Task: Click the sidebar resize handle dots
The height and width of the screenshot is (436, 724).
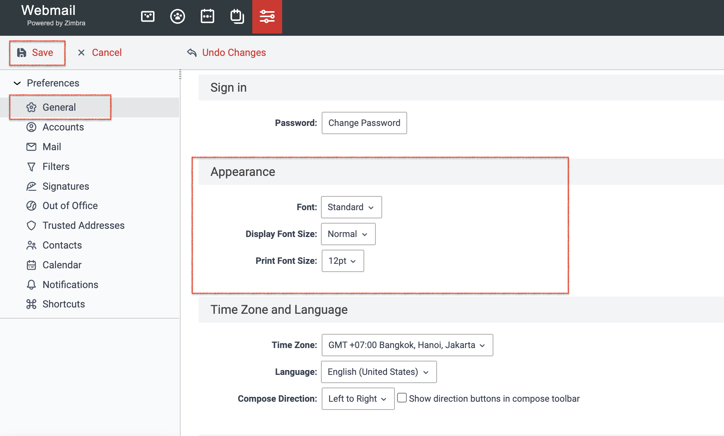Action: [180, 75]
